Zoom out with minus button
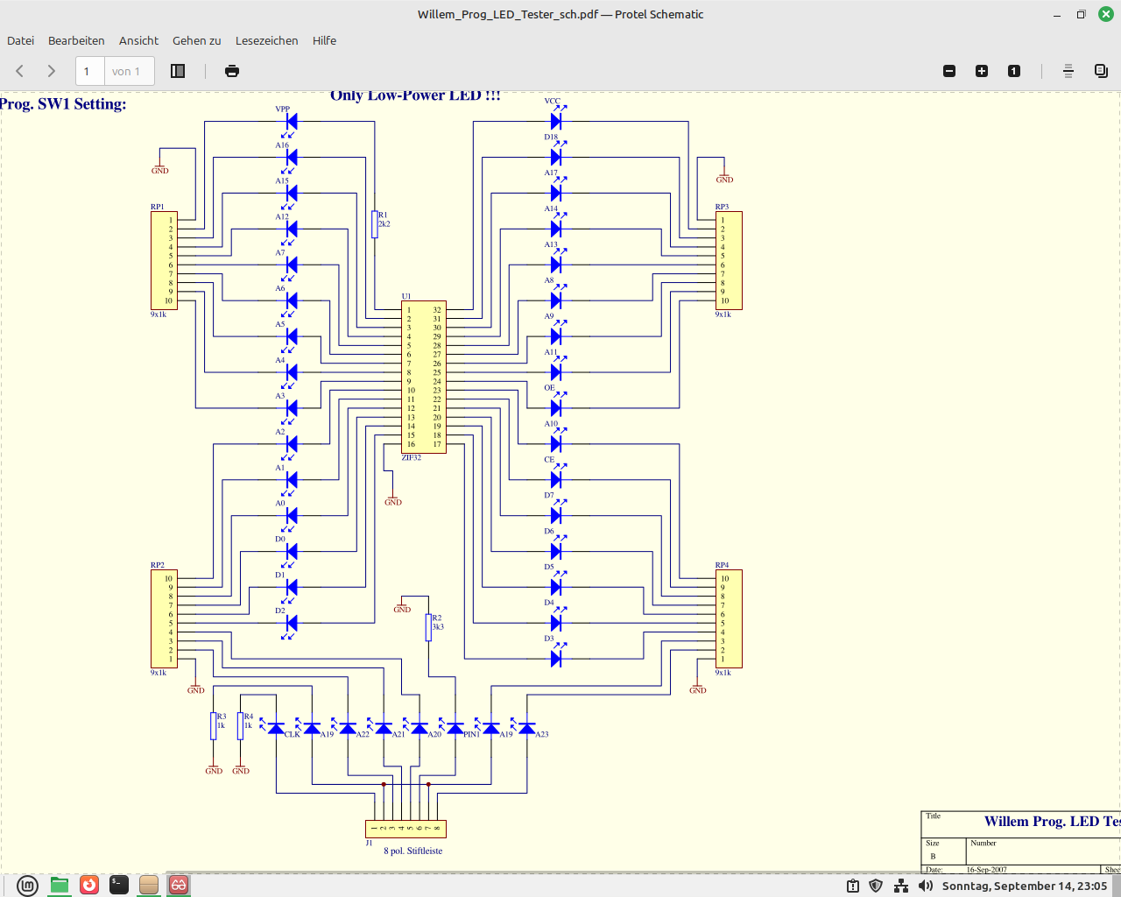Image resolution: width=1121 pixels, height=897 pixels. pos(949,71)
